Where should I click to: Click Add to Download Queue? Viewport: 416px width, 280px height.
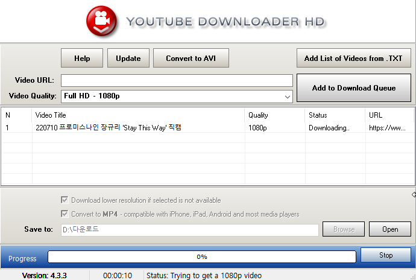tap(354, 87)
